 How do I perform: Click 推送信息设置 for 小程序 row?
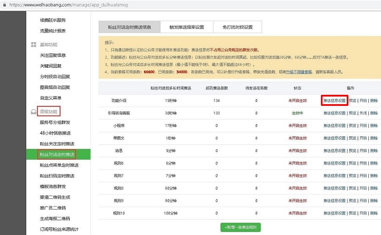click(334, 126)
